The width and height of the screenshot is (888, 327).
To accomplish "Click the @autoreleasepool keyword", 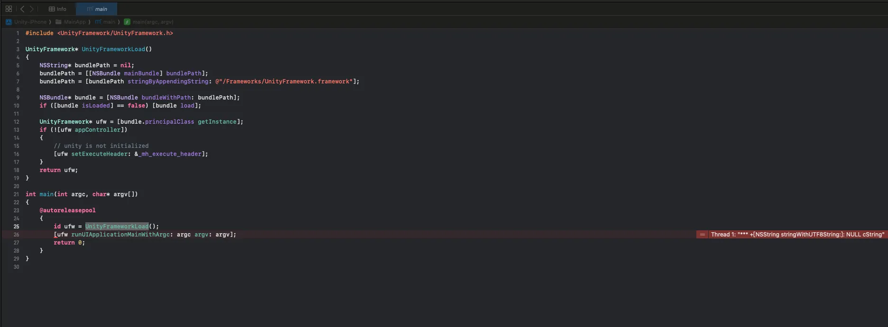I will point(67,210).
